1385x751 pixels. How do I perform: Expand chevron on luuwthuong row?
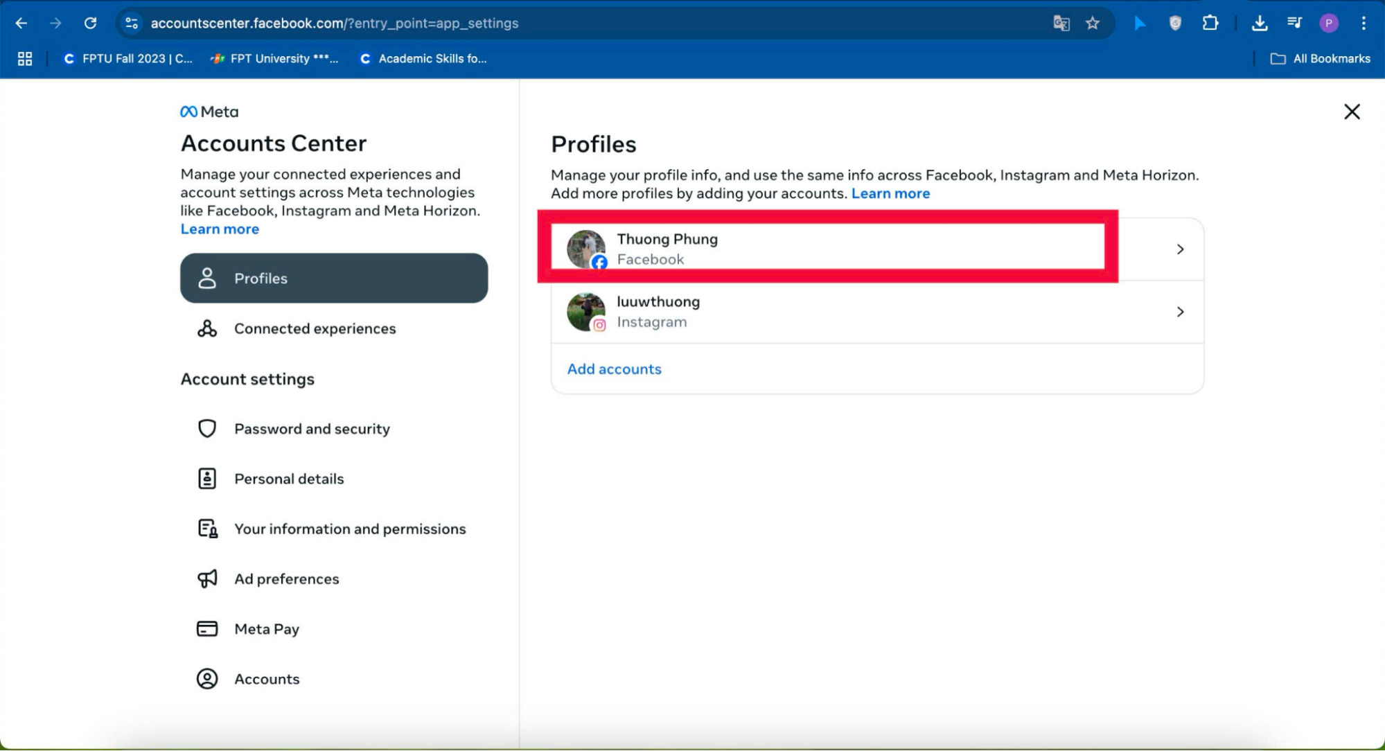pos(1180,312)
